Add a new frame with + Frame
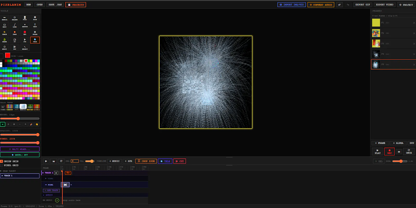 point(380,143)
